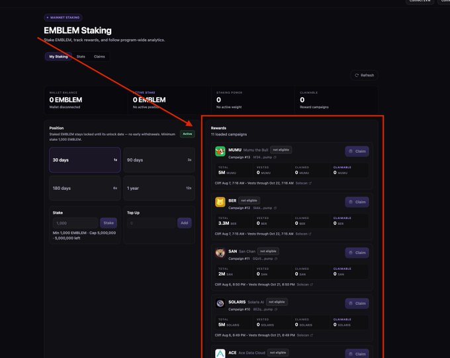Open Solscan link for SAN campaign
Viewport: 450px width, 358px height.
pos(303,285)
